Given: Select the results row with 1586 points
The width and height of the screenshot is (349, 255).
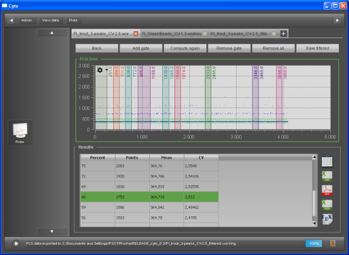Looking at the screenshot, I should 149,207.
